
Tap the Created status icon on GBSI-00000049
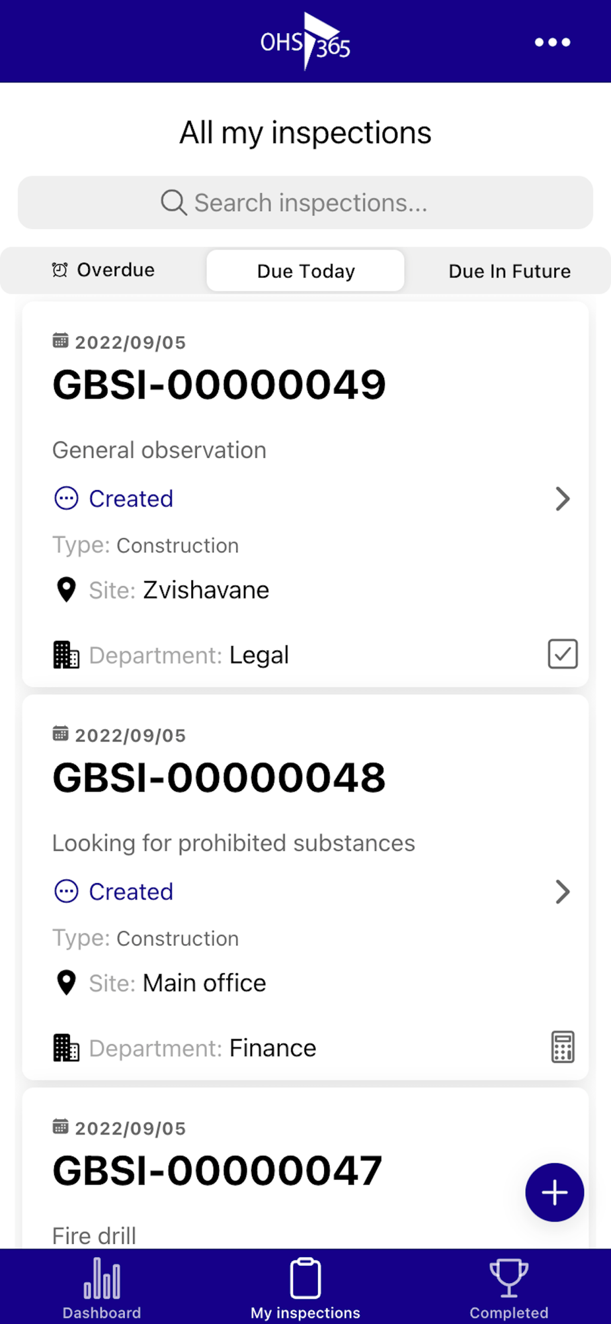[x=66, y=498]
